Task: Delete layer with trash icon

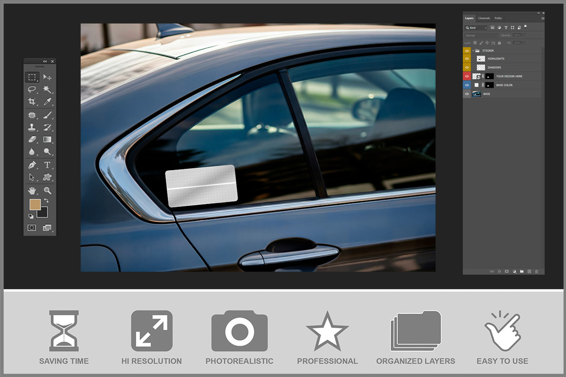Action: [536, 271]
